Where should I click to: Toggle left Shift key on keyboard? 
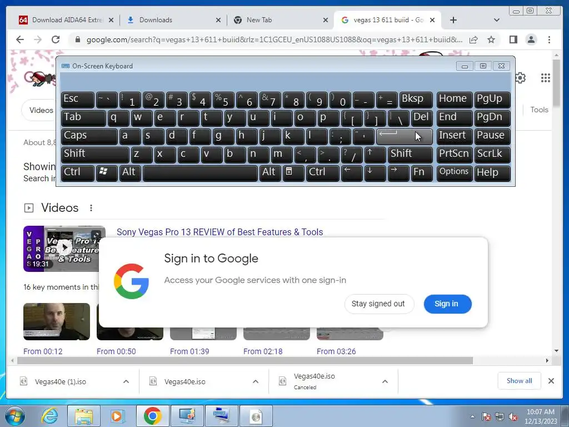[x=94, y=155]
